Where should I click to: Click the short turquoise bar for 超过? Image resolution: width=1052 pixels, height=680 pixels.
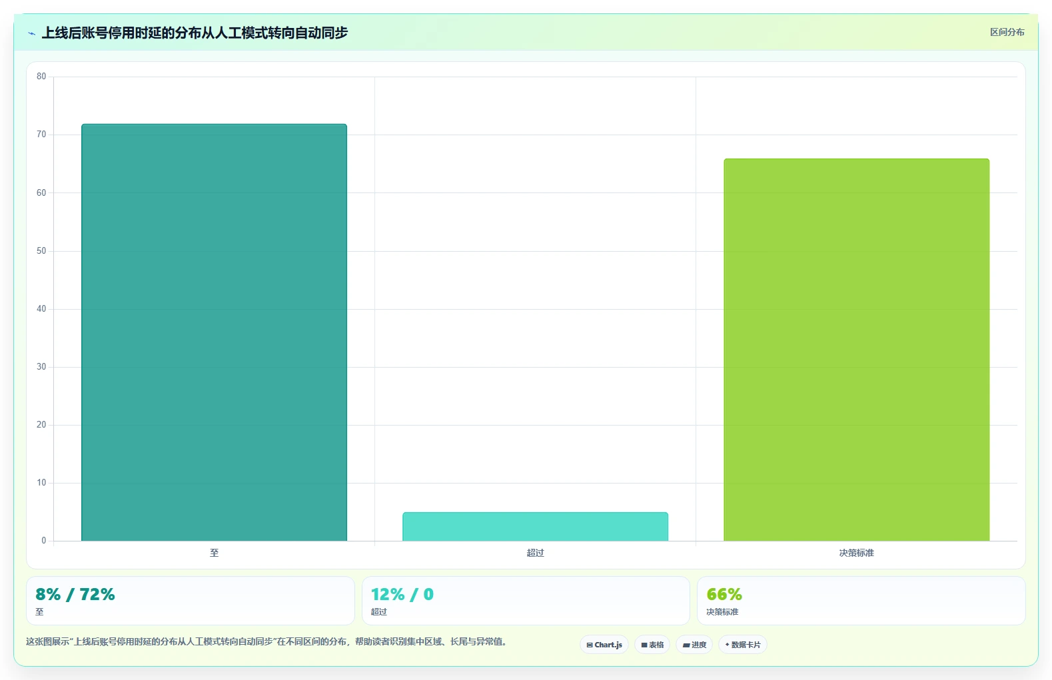[535, 526]
